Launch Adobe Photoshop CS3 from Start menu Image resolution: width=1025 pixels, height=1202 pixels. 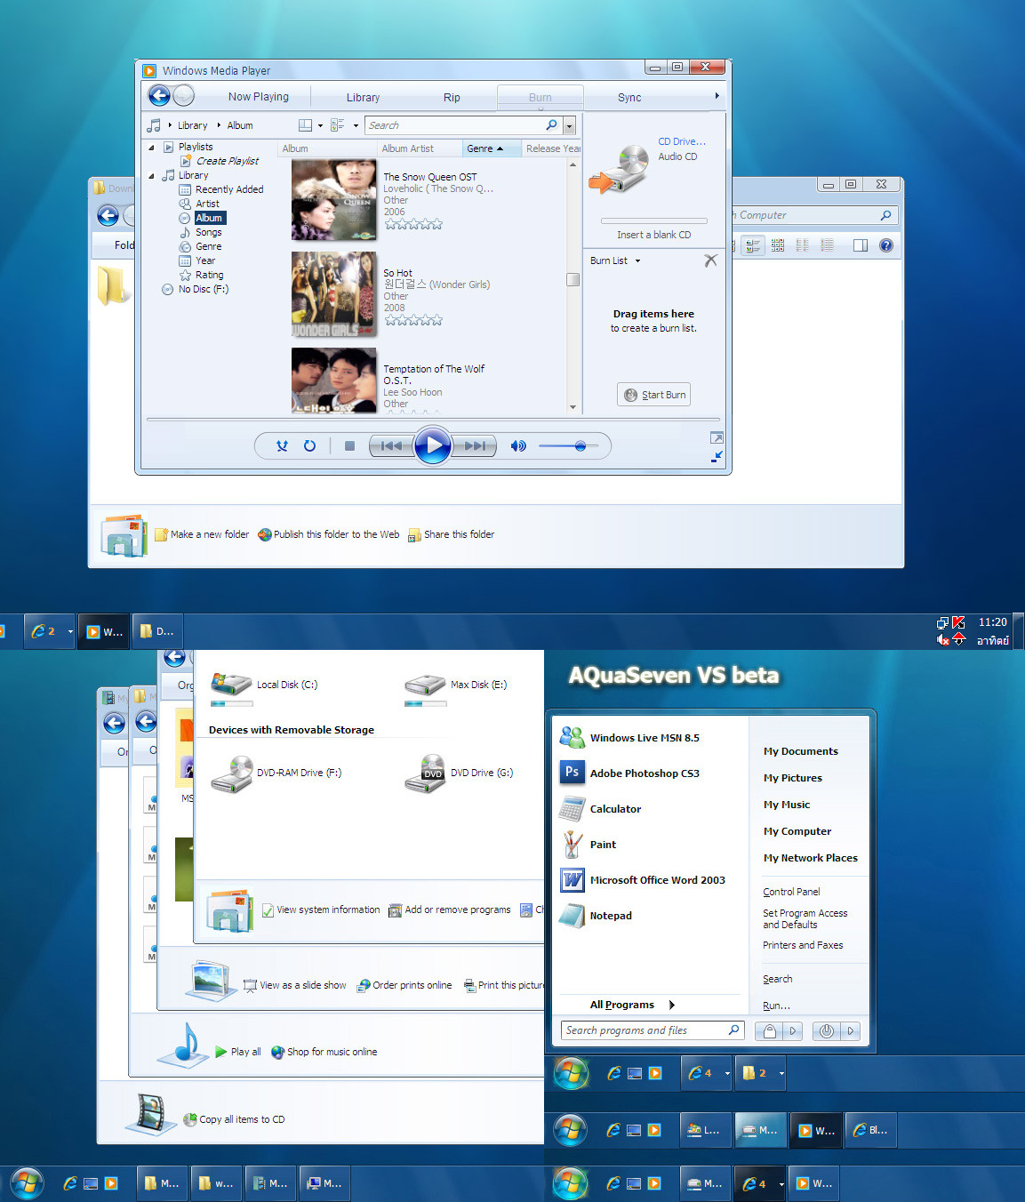[x=630, y=773]
